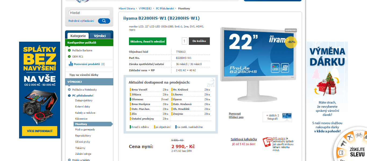Open the VÝPRODEJ sidebar header
Image resolution: width=367 pixels, height=161 pixels.
[89, 82]
